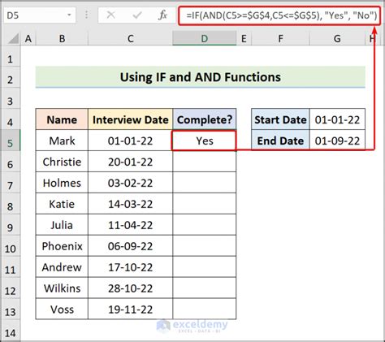
Task: Click the Select All corner triangle
Action: 14,38
